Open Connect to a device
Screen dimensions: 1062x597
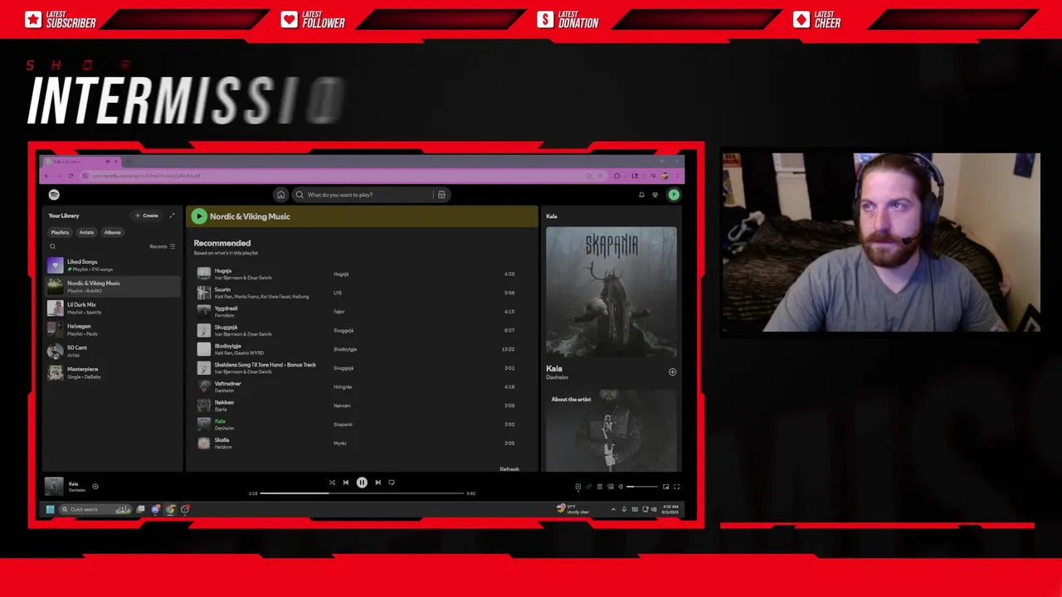coord(611,487)
